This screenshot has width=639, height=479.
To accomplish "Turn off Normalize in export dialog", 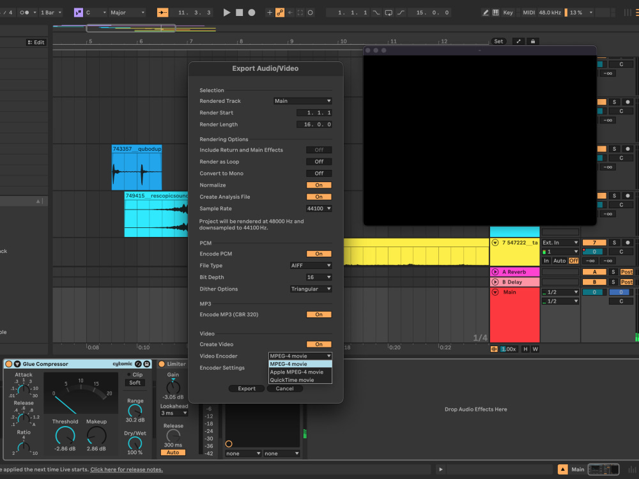I will point(319,185).
